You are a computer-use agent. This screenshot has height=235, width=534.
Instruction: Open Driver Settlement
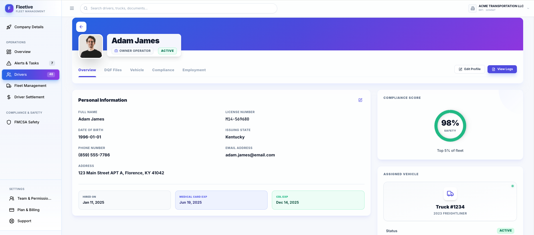(x=31, y=97)
